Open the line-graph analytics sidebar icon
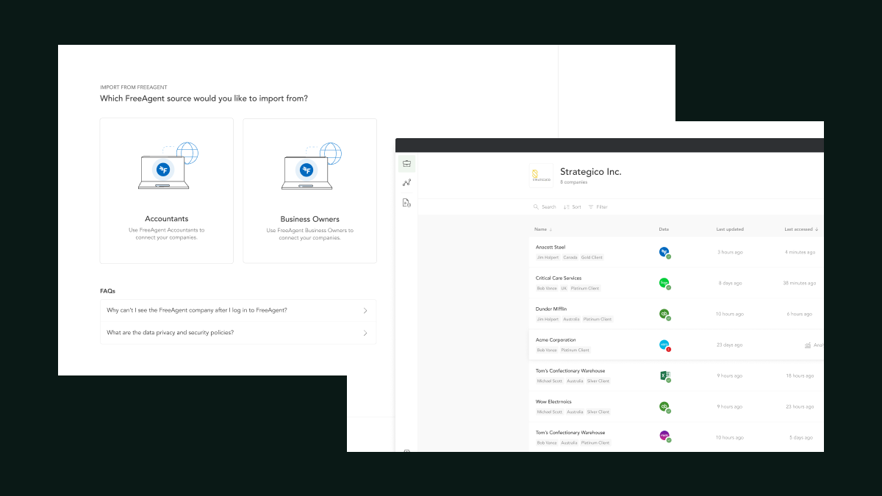Screen dimensions: 882x496 [x=406, y=183]
